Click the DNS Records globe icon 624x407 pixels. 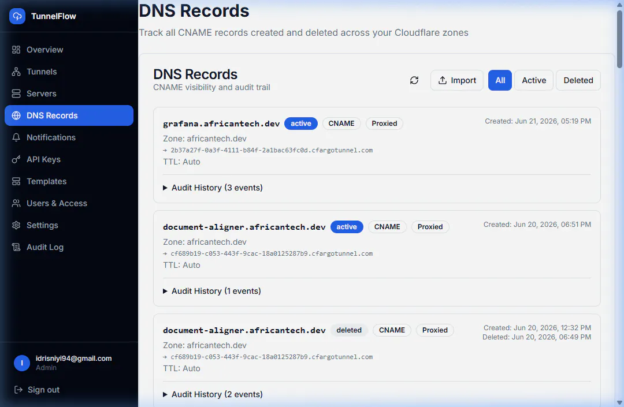tap(16, 115)
